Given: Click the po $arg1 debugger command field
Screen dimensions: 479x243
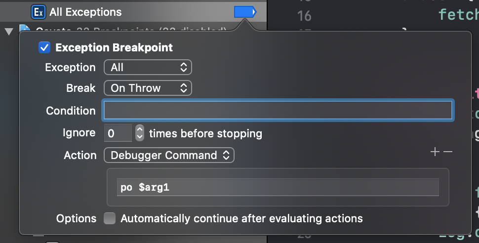Looking at the screenshot, I should pyautogui.click(x=278, y=187).
